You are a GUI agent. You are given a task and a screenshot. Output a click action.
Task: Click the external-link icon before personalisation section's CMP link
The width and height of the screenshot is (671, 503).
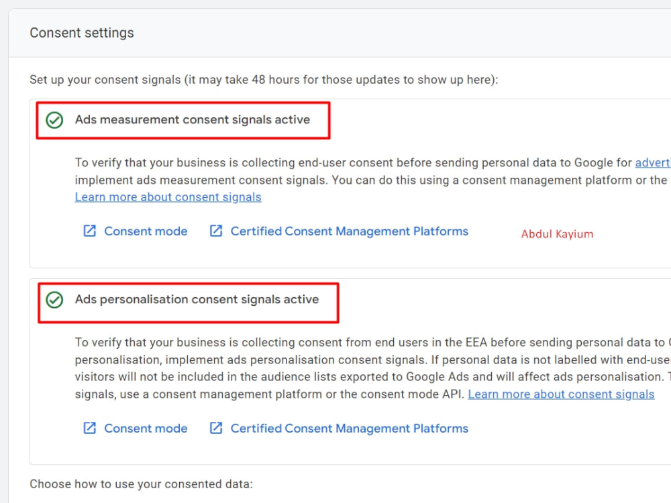216,428
